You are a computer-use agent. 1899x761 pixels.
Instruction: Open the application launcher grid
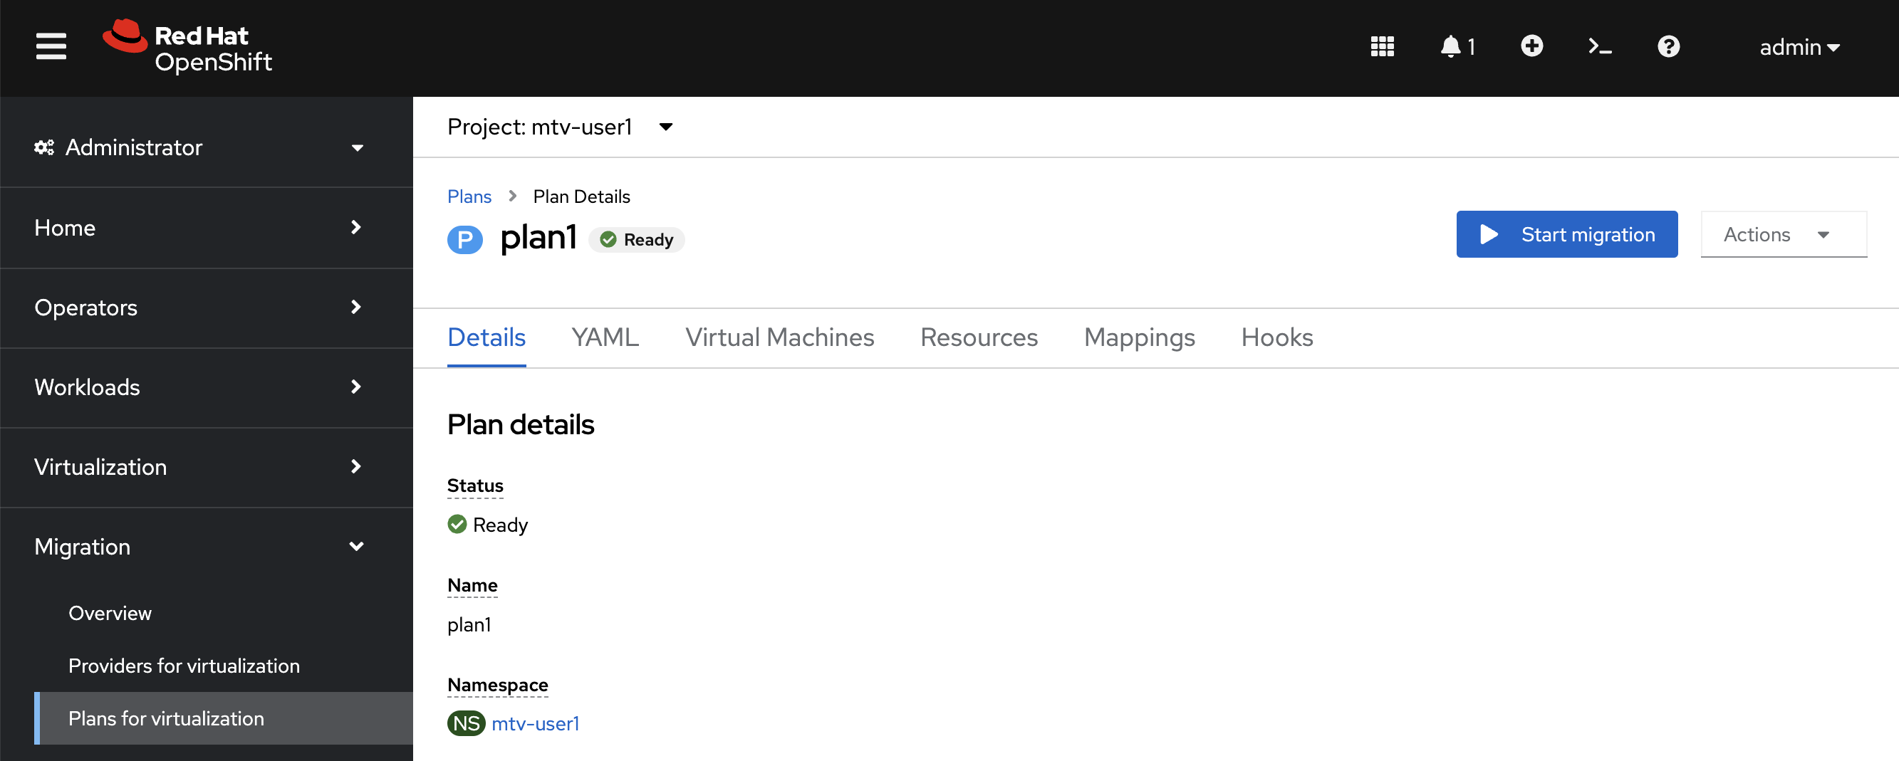point(1383,46)
